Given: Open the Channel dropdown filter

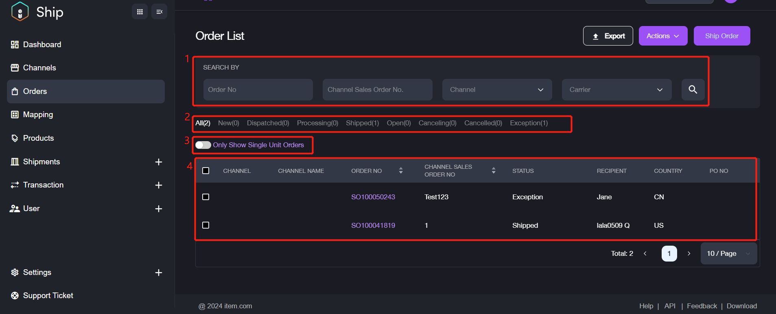Looking at the screenshot, I should click(x=496, y=90).
